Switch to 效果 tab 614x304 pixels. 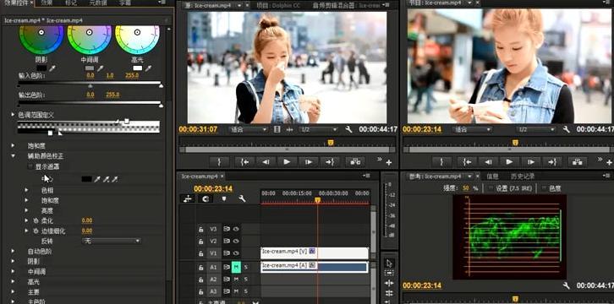pos(47,3)
